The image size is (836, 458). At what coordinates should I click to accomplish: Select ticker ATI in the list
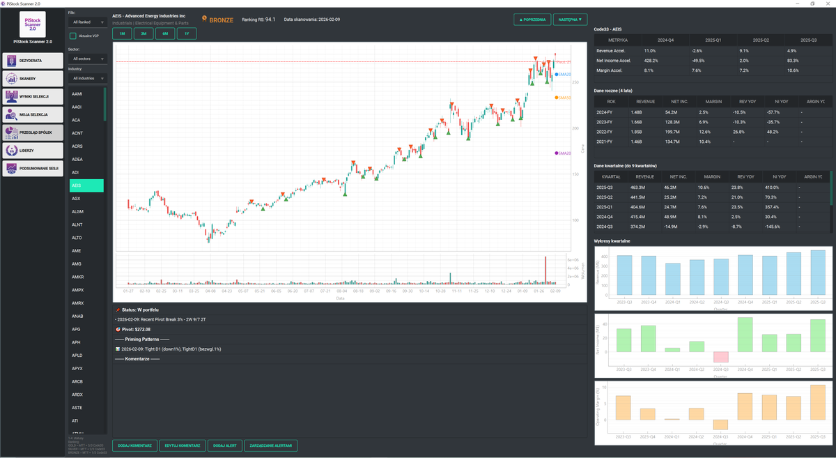click(x=86, y=421)
